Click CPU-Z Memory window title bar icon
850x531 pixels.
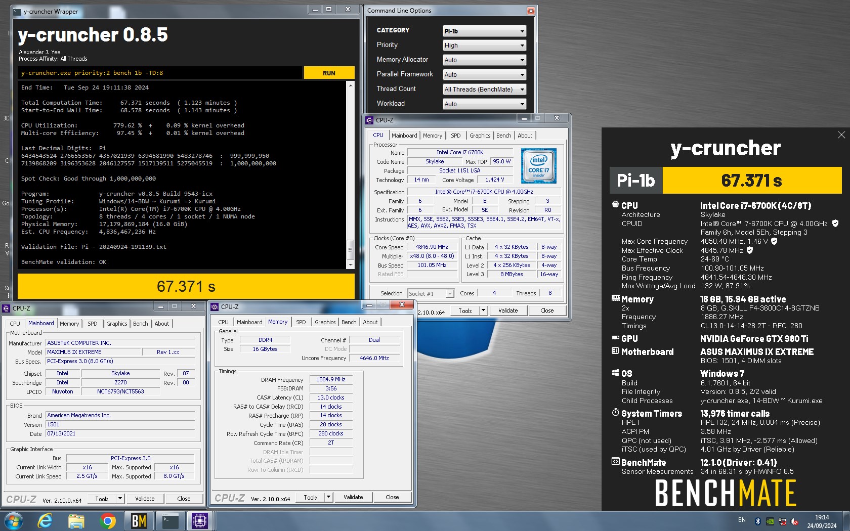(215, 306)
